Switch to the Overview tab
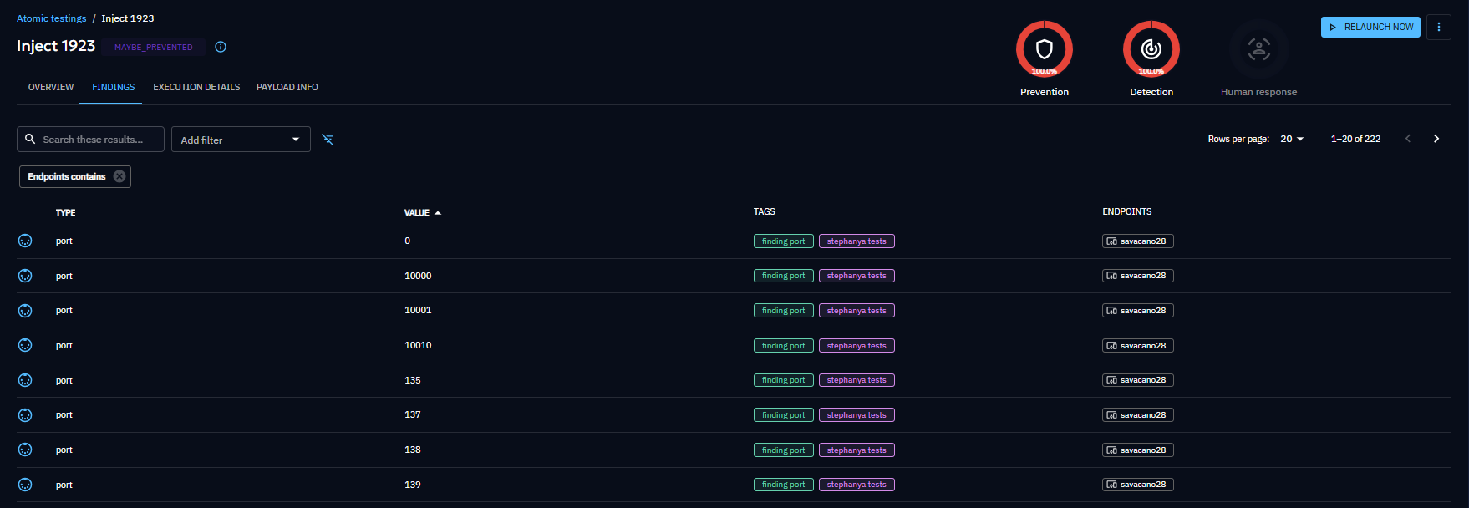The image size is (1469, 508). [51, 87]
